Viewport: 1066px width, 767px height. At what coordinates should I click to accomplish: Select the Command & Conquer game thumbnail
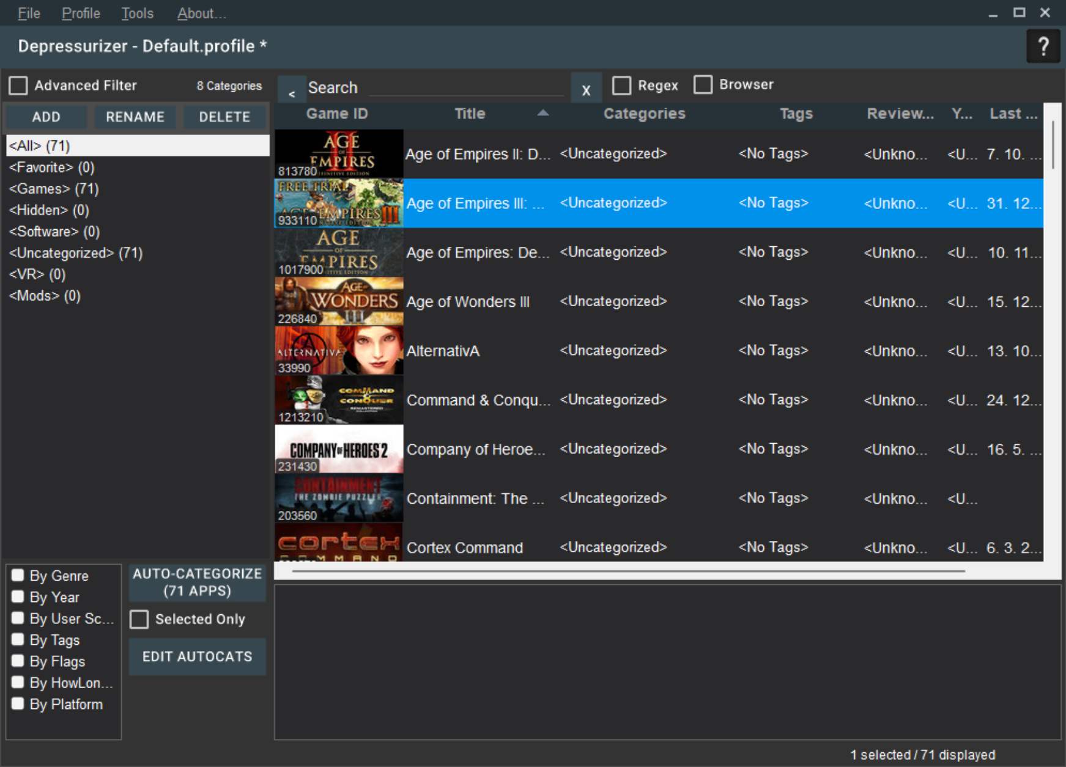(x=339, y=400)
